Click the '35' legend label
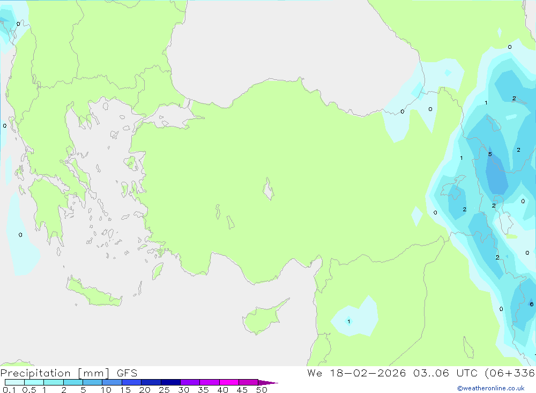 point(203,390)
